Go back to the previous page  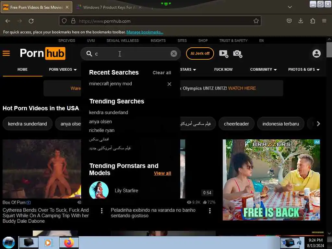[8, 21]
